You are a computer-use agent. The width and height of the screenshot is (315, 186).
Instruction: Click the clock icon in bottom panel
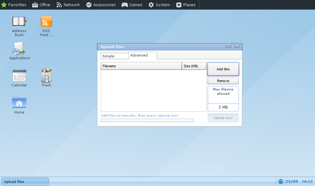pyautogui.click(x=281, y=181)
